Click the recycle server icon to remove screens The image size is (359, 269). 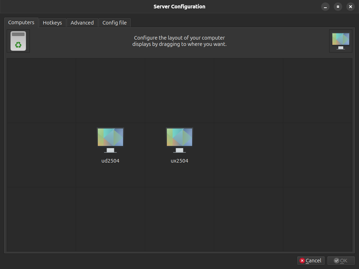(x=18, y=41)
